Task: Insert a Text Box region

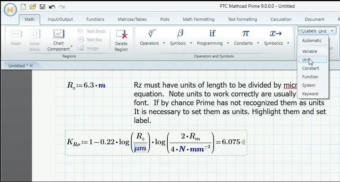Action: click(90, 40)
